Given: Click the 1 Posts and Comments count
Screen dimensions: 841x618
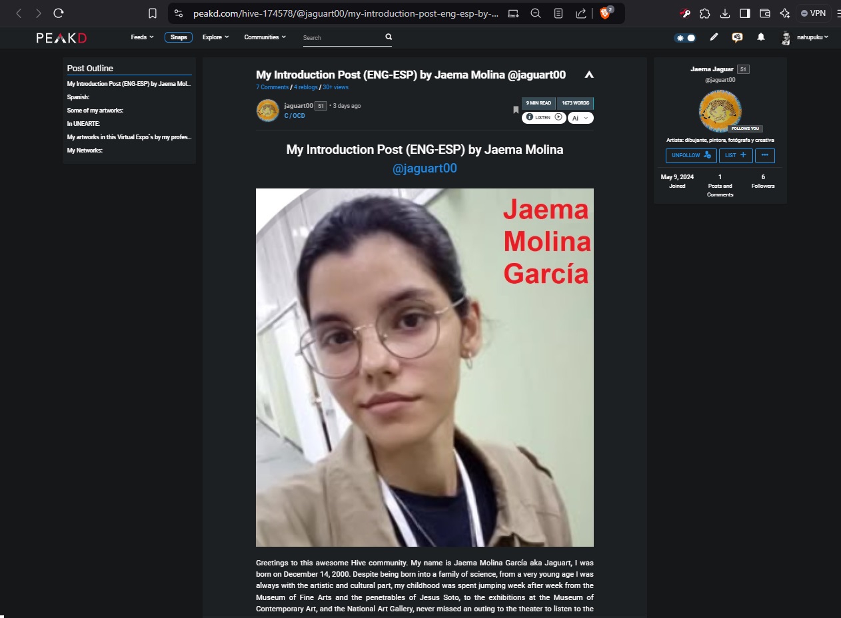Looking at the screenshot, I should [x=720, y=186].
